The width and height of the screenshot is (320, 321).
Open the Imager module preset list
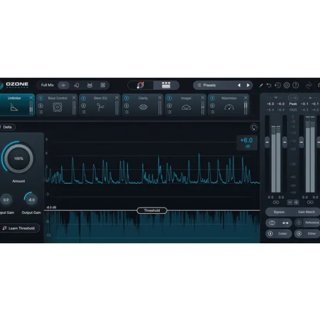tap(170, 112)
